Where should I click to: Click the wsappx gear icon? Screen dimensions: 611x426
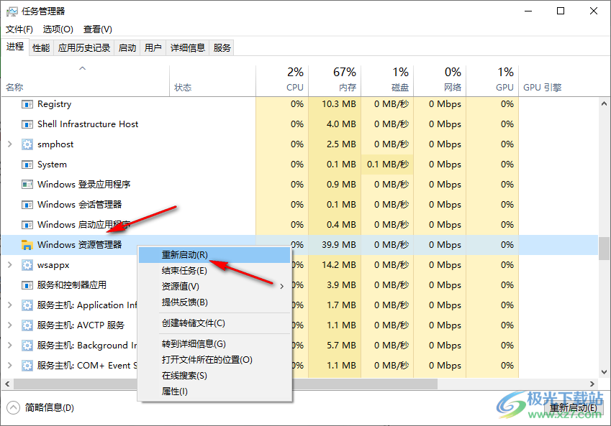(x=27, y=265)
